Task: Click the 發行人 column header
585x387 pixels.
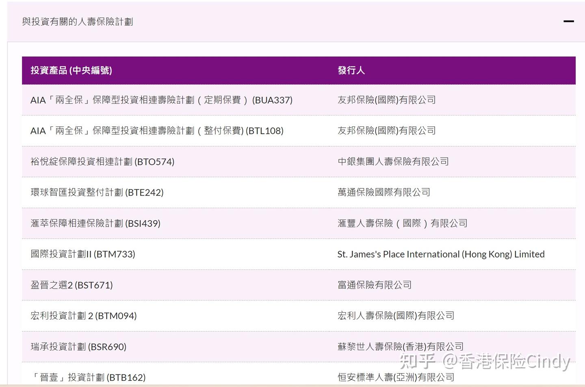Action: (x=351, y=70)
